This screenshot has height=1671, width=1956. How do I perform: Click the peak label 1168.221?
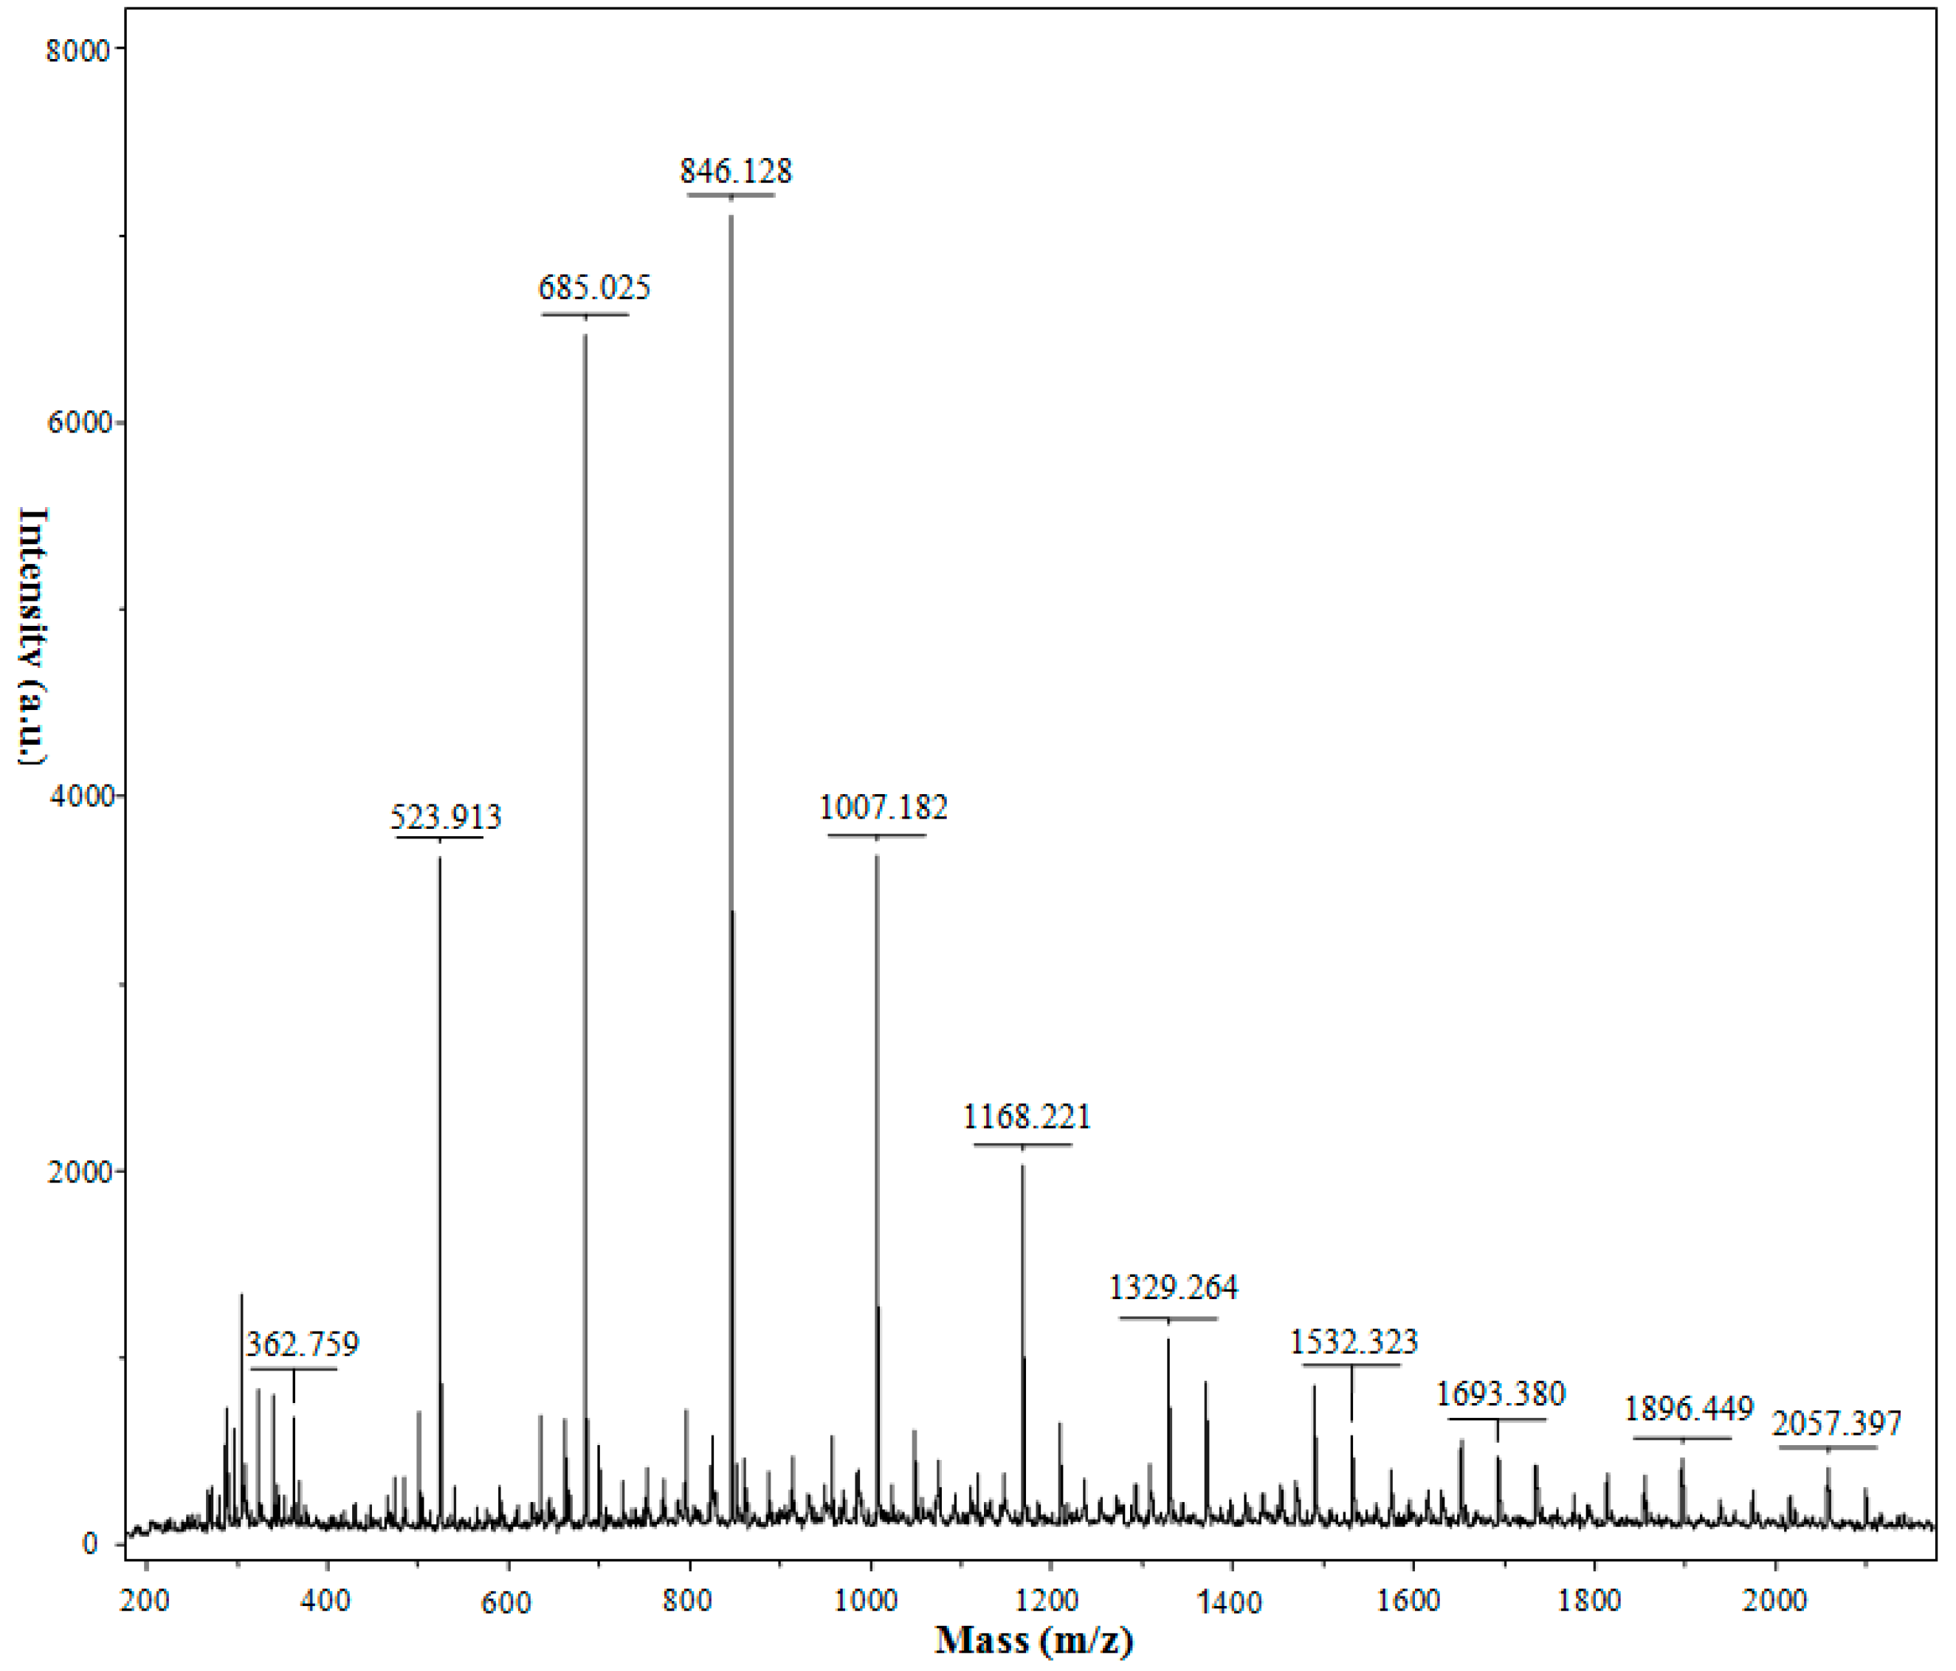tap(1026, 1116)
